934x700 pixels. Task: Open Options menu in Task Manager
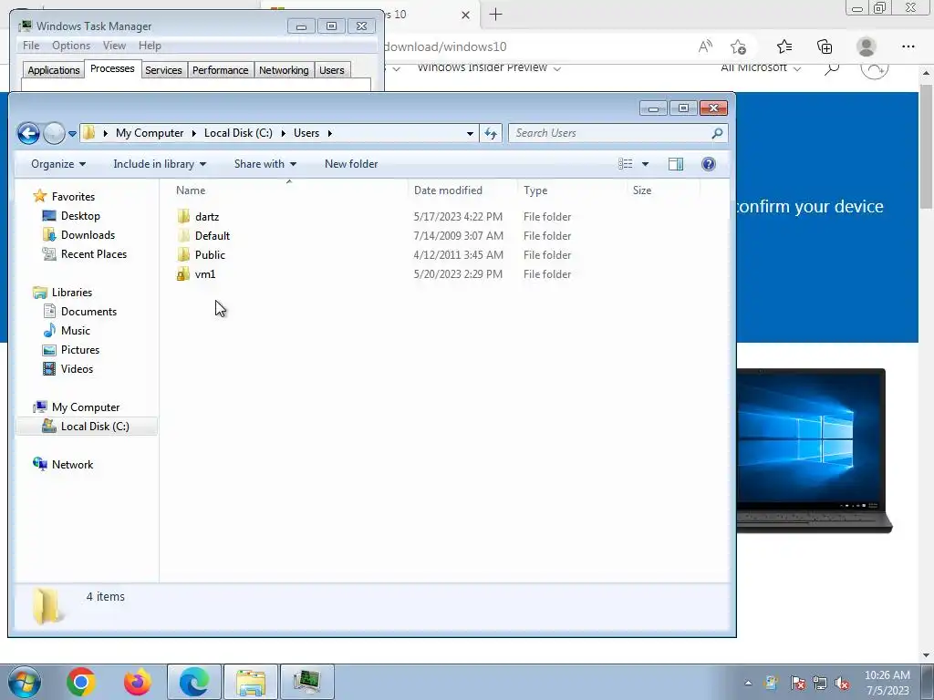(x=71, y=46)
